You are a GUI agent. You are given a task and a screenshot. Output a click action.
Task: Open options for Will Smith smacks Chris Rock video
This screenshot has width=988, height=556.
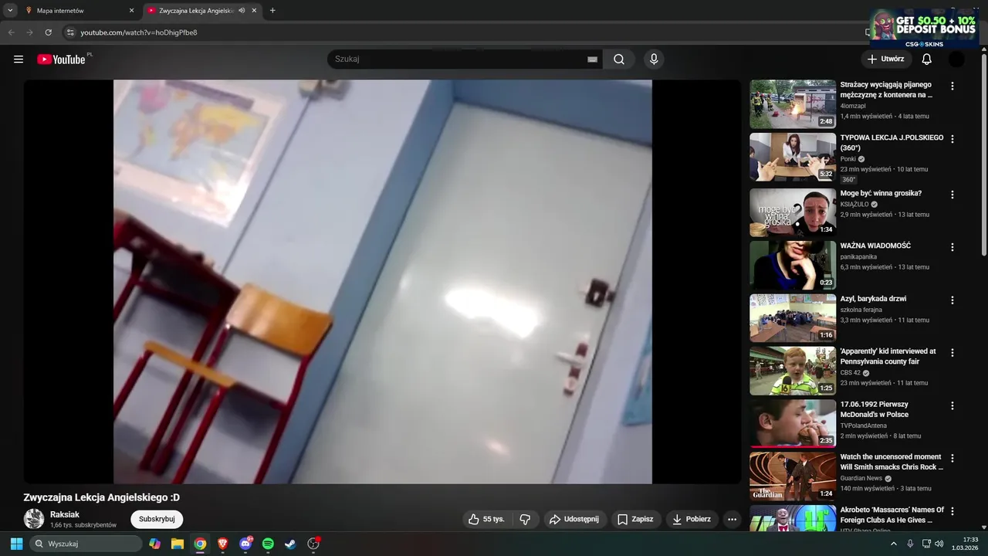952,458
